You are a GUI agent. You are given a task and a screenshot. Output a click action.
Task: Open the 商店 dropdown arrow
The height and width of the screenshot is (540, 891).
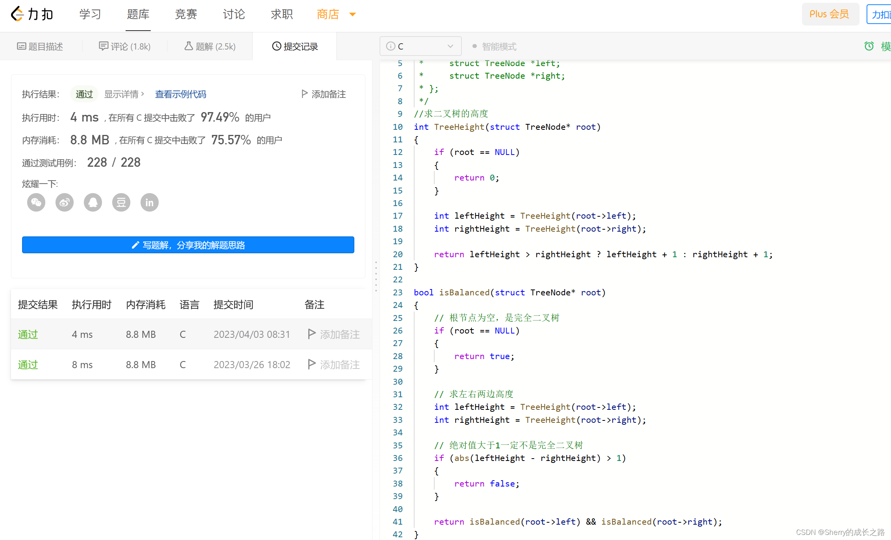[x=353, y=15]
